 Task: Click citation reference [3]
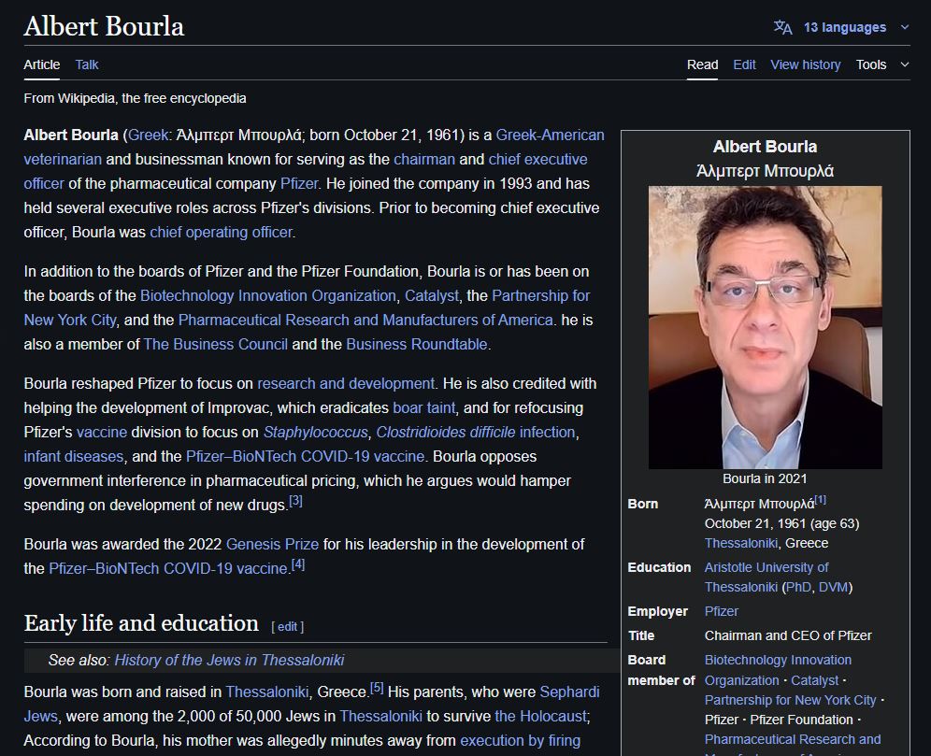pos(295,502)
